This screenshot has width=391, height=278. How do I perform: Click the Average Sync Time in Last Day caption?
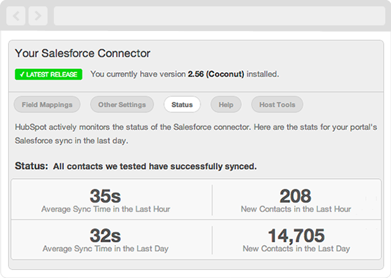tap(105, 249)
